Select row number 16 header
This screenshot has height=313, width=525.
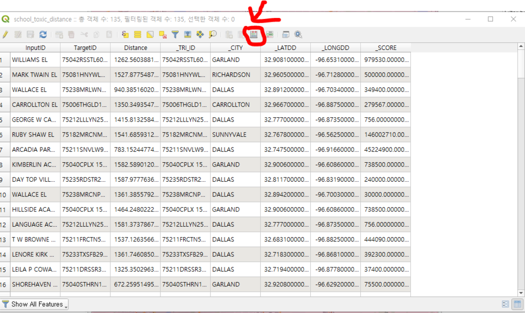click(5, 284)
